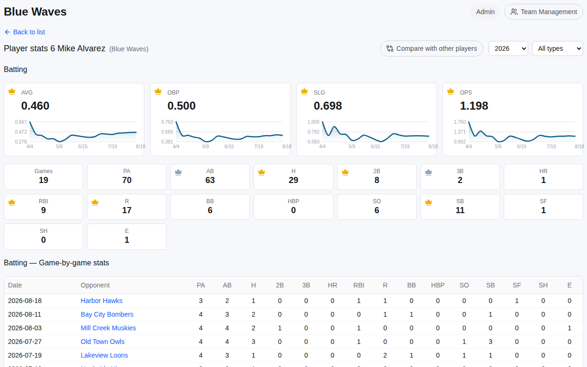Open Team Management
The image size is (587, 367).
tap(544, 12)
